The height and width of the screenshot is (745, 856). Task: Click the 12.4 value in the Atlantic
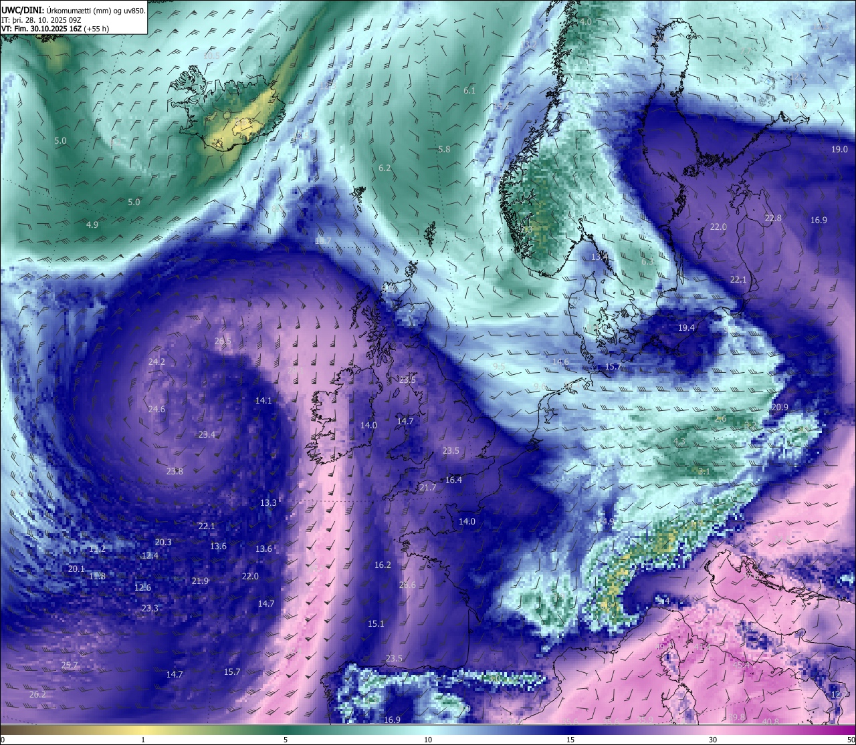click(x=150, y=556)
